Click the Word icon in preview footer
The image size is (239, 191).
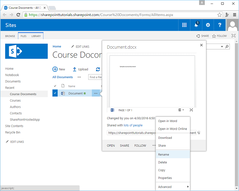tap(112, 110)
